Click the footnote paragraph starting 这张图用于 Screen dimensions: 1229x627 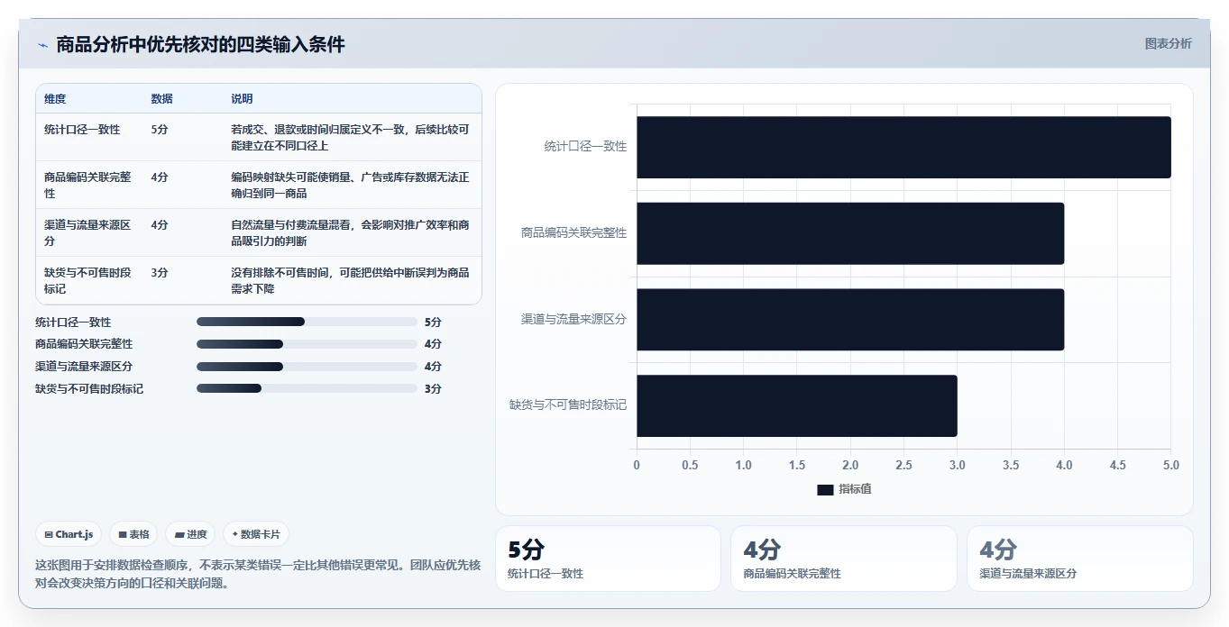(x=258, y=574)
